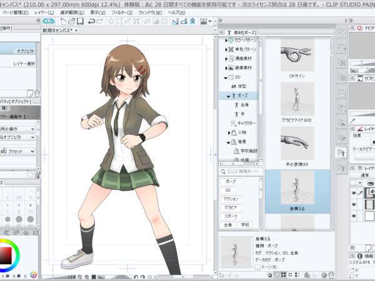Open the Material Pose panel side-tab icon

pos(342,153)
